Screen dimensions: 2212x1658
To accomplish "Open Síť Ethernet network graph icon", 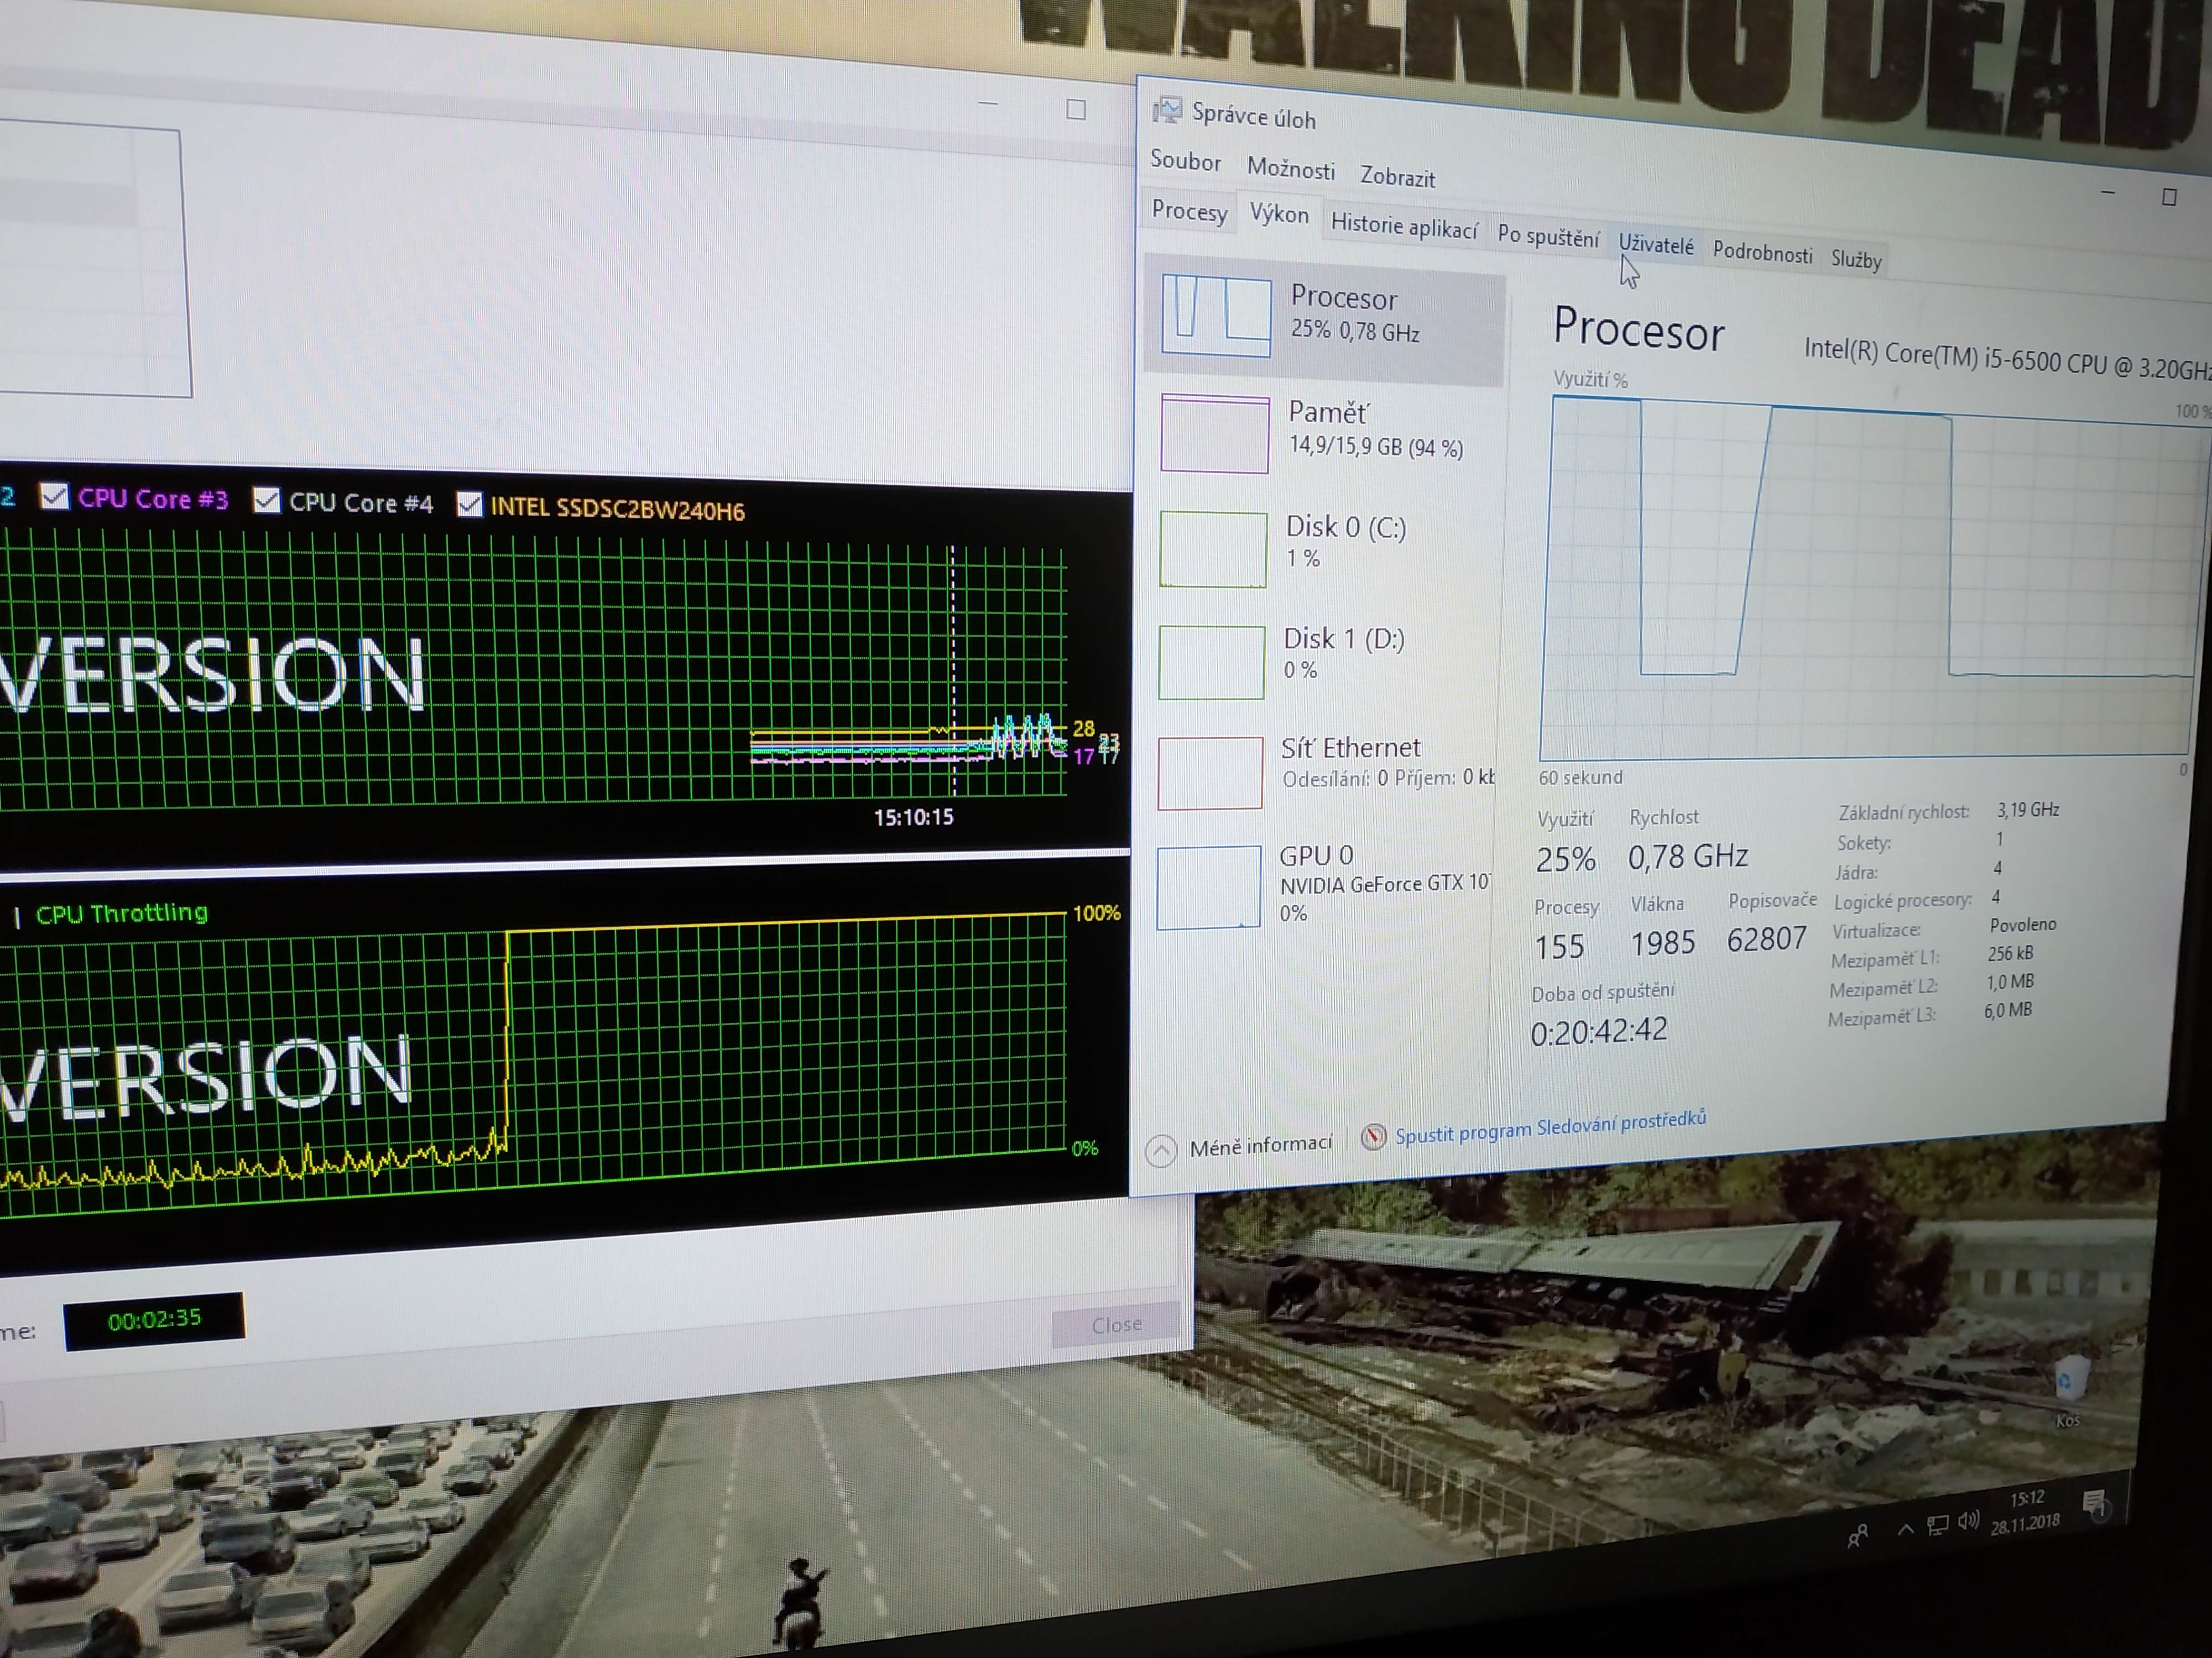I will [x=1210, y=773].
